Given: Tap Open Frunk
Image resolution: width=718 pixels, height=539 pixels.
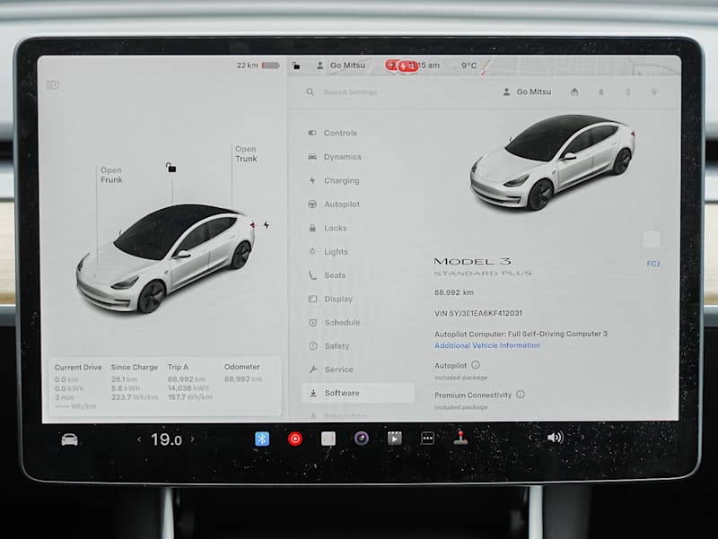Looking at the screenshot, I should tap(111, 175).
